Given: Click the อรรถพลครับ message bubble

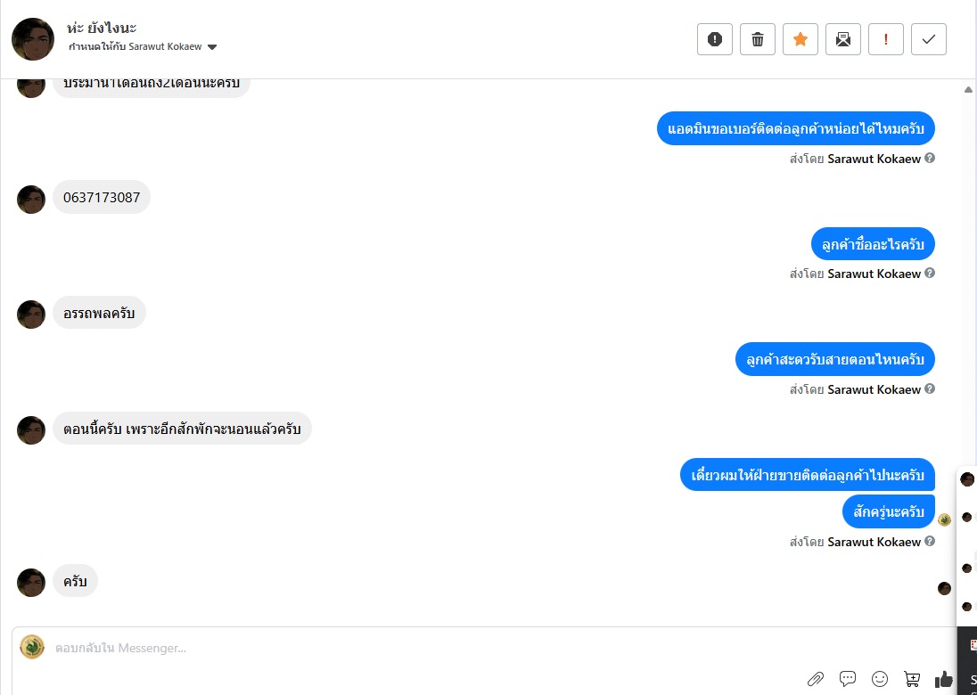Looking at the screenshot, I should click(x=99, y=313).
